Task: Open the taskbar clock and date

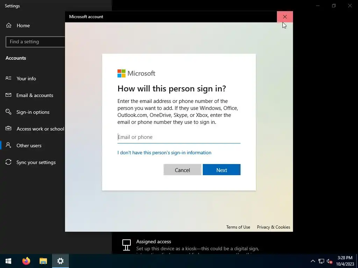Action: click(x=345, y=261)
